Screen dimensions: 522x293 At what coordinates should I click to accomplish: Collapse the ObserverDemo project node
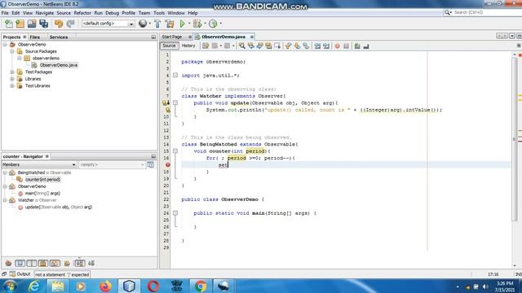click(5, 44)
